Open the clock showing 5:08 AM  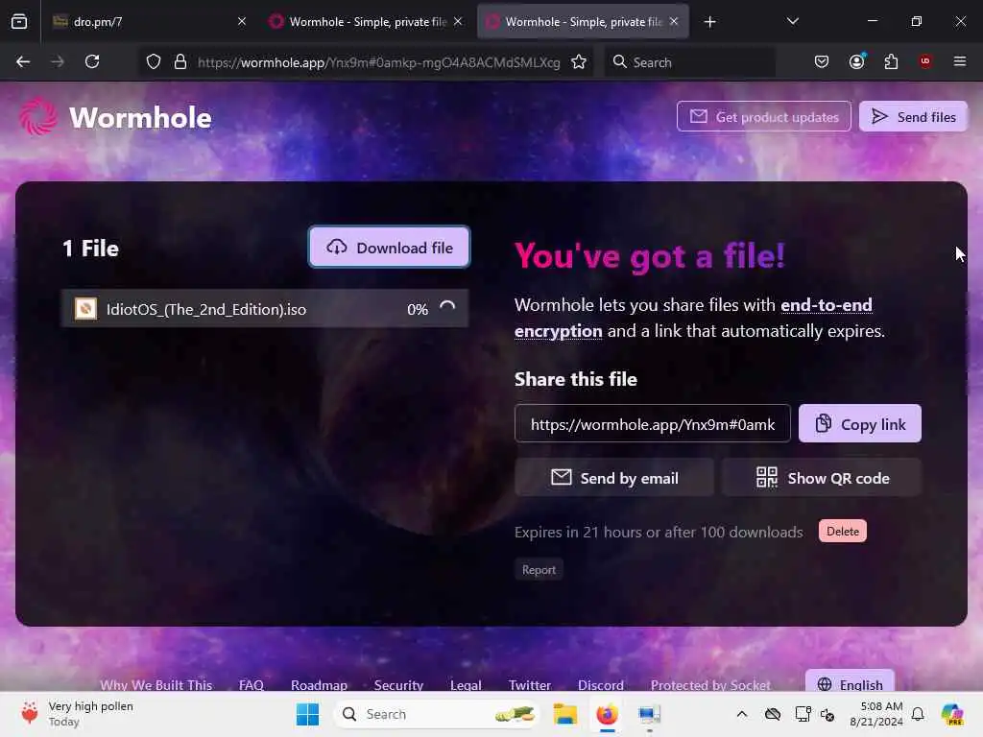[876, 714]
